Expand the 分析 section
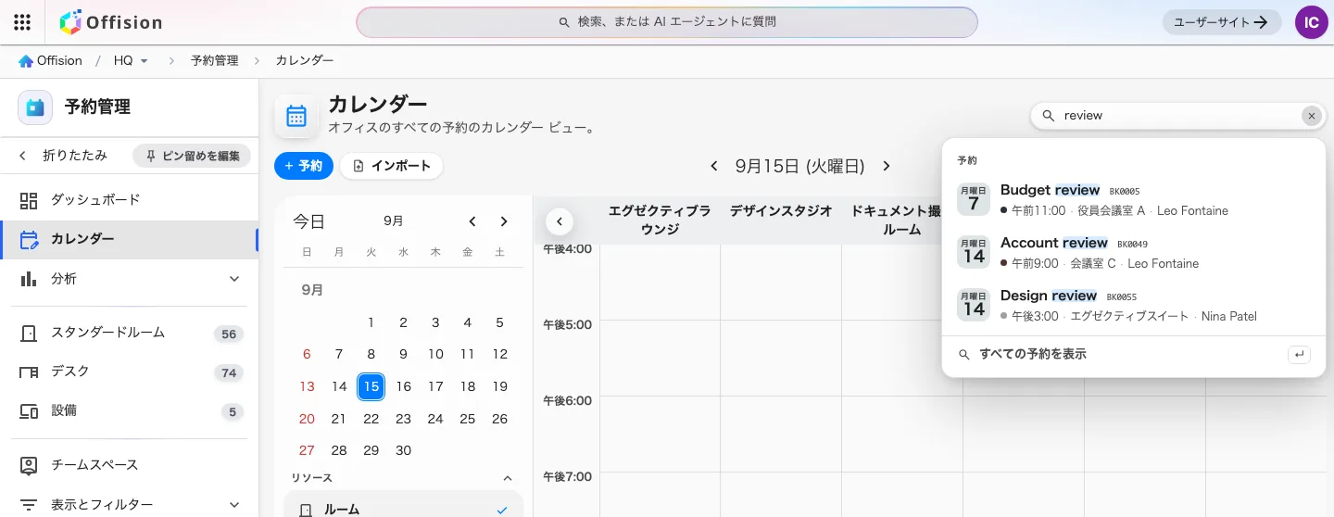The image size is (1334, 517). tap(130, 279)
